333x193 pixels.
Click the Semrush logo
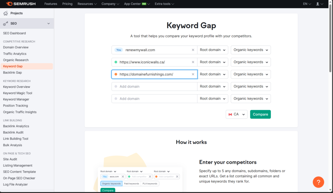pyautogui.click(x=20, y=4)
